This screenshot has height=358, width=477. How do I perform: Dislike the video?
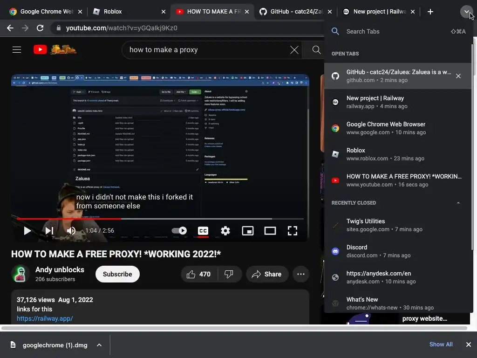(229, 274)
